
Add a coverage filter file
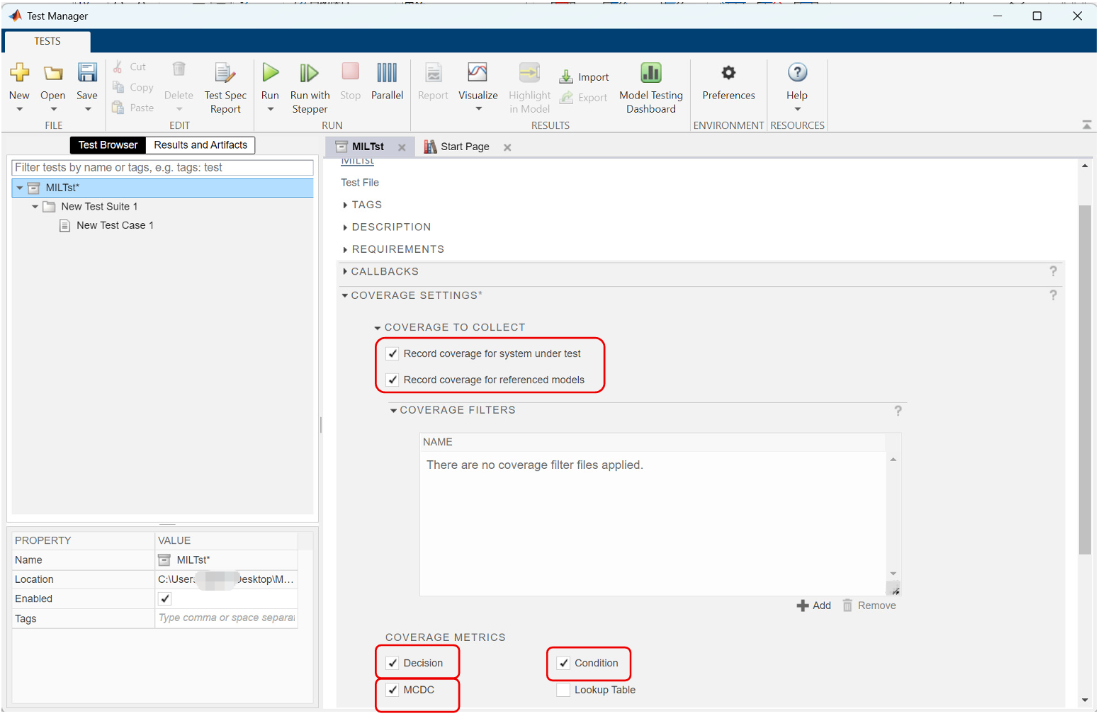[813, 605]
